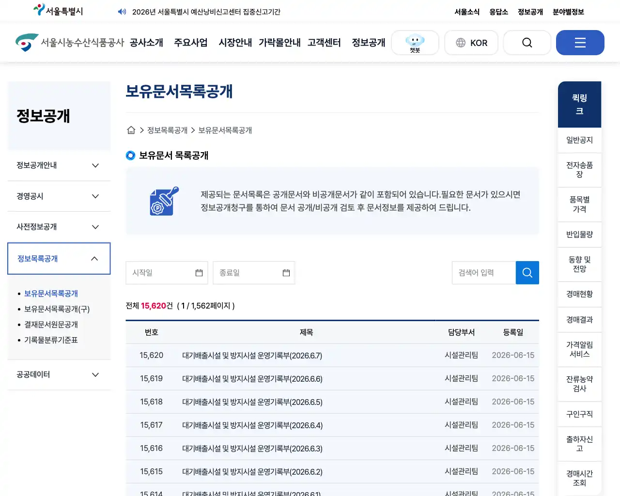
Task: Open quick link 가격알림 서비스
Action: 580,350
